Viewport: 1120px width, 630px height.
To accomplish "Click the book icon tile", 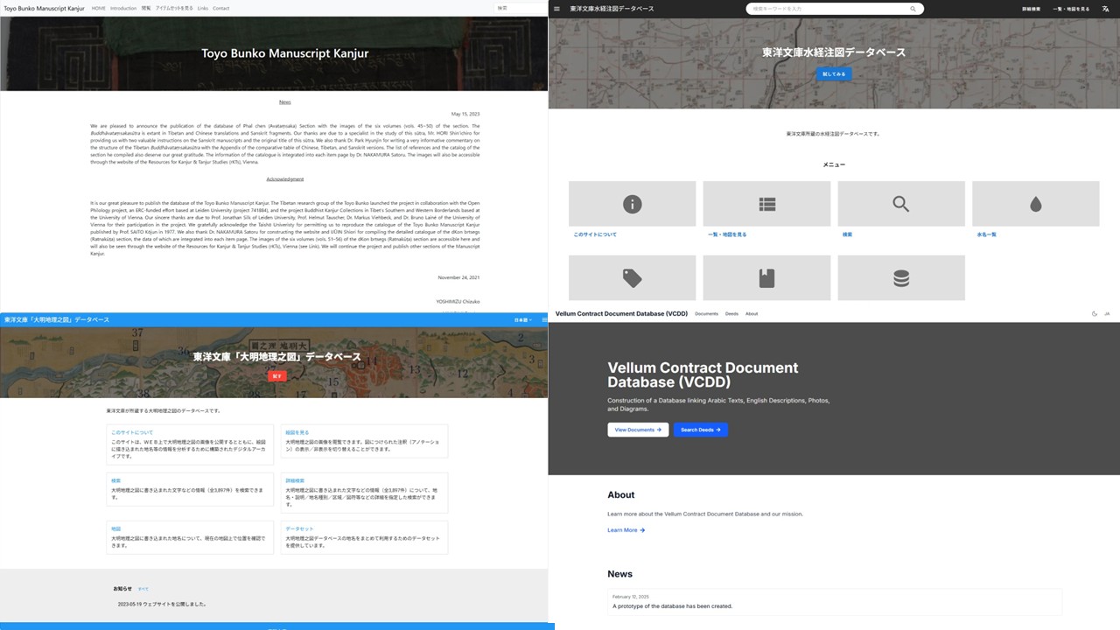I will coord(766,278).
